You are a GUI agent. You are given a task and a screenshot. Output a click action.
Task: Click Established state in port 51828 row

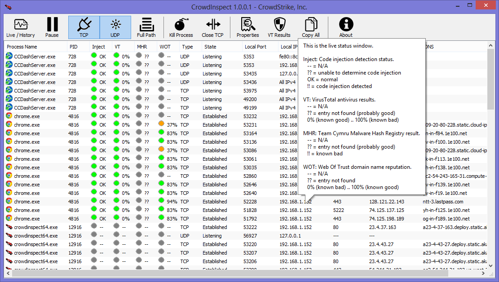[215, 210]
